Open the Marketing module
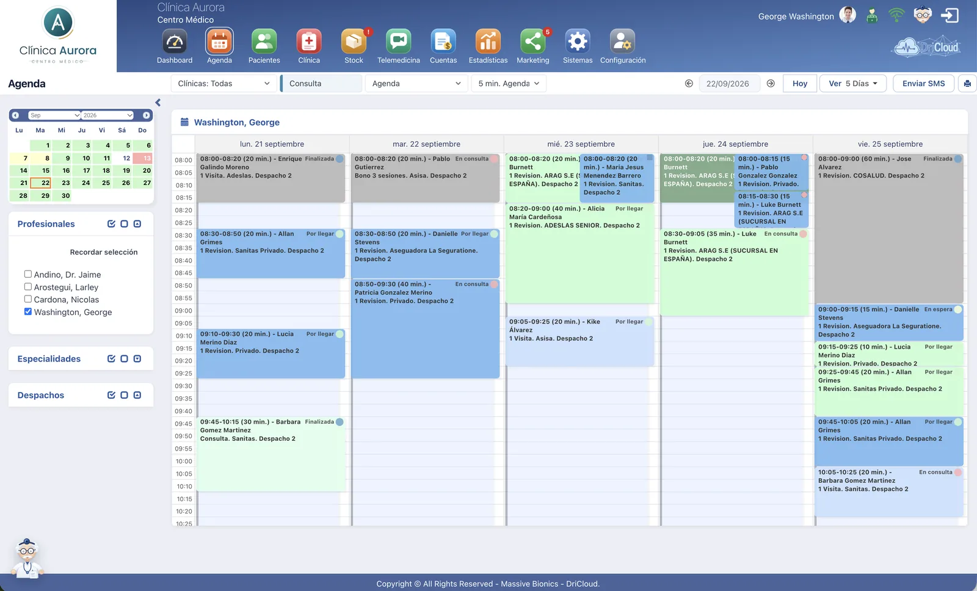Viewport: 977px width, 591px height. (533, 42)
